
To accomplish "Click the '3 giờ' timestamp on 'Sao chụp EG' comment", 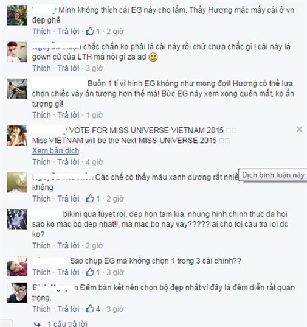I will (x=115, y=272).
